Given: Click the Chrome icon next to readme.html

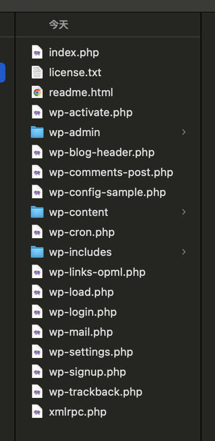Looking at the screenshot, I should coord(37,92).
